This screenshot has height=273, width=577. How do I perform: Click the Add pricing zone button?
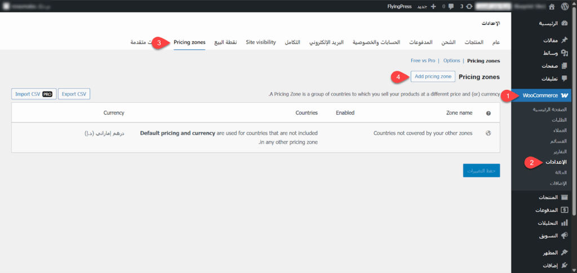click(432, 76)
